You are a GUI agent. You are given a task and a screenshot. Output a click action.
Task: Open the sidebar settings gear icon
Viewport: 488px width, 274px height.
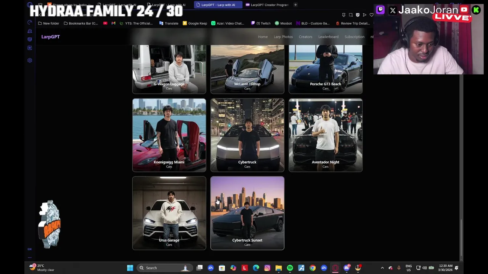click(x=30, y=61)
